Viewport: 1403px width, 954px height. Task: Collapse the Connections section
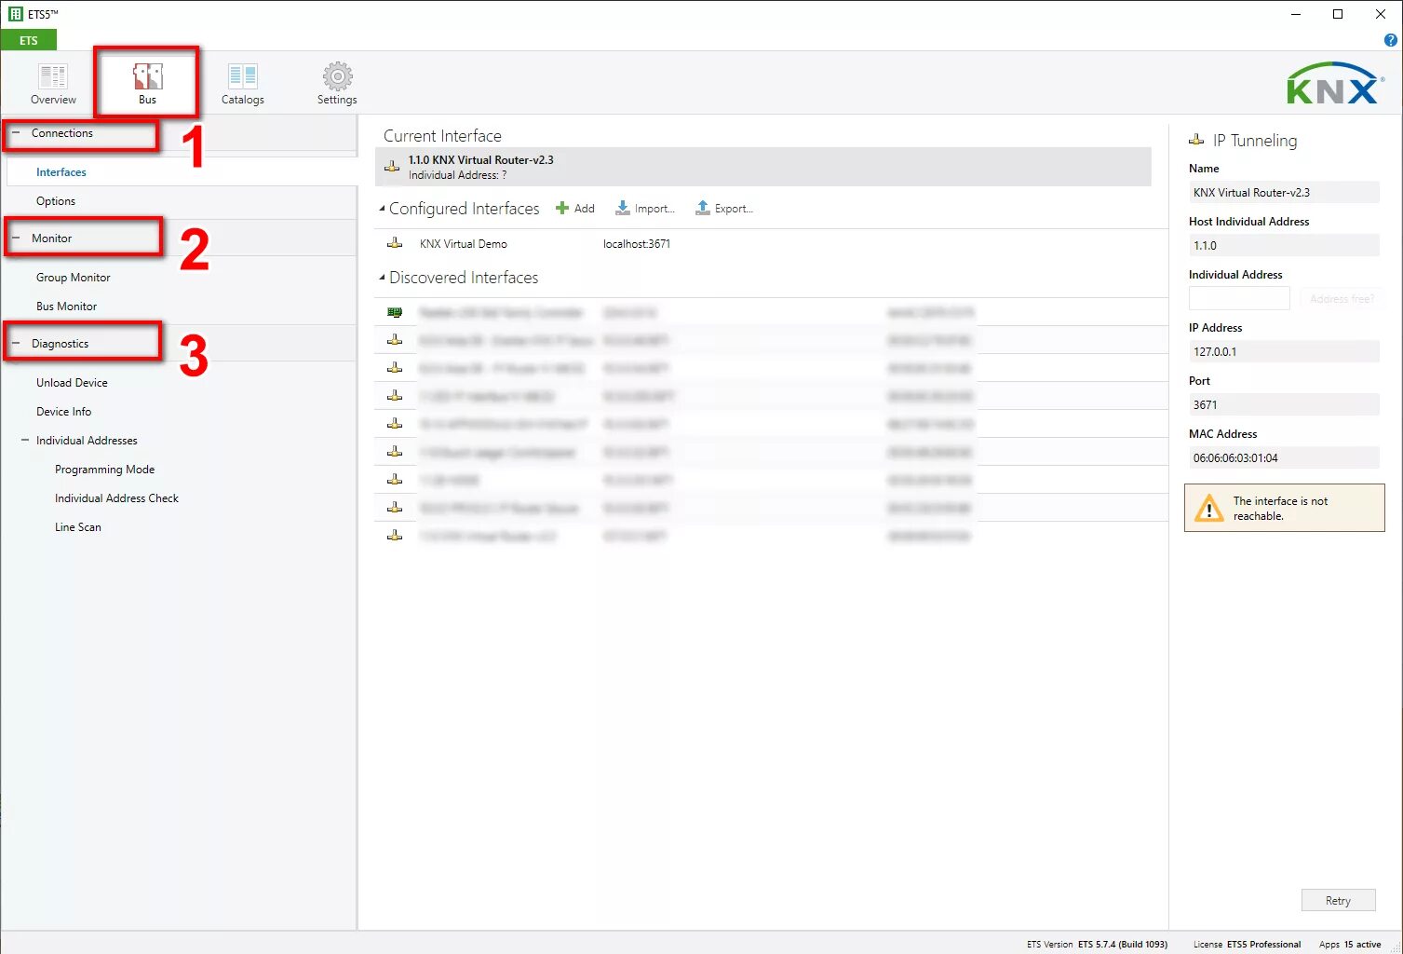tap(16, 133)
